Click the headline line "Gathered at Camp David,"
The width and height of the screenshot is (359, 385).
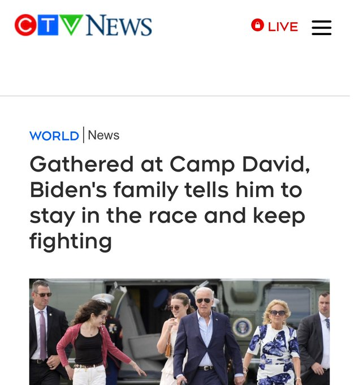click(x=170, y=164)
